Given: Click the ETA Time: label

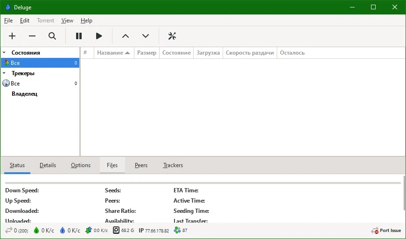Looking at the screenshot, I should (x=186, y=190).
